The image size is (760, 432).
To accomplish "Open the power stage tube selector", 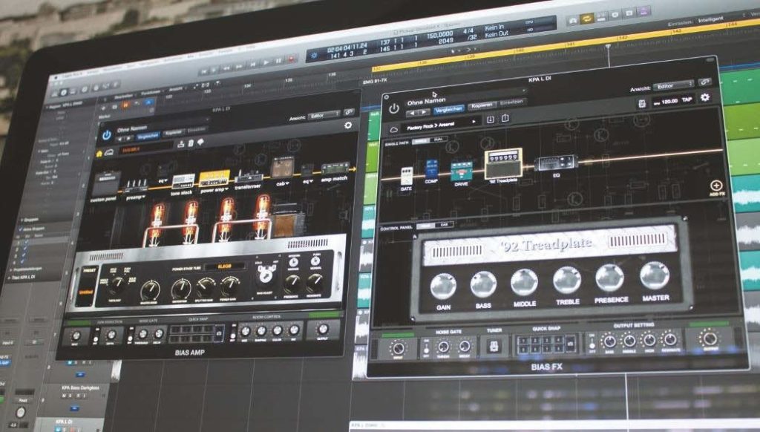I will coord(224,266).
